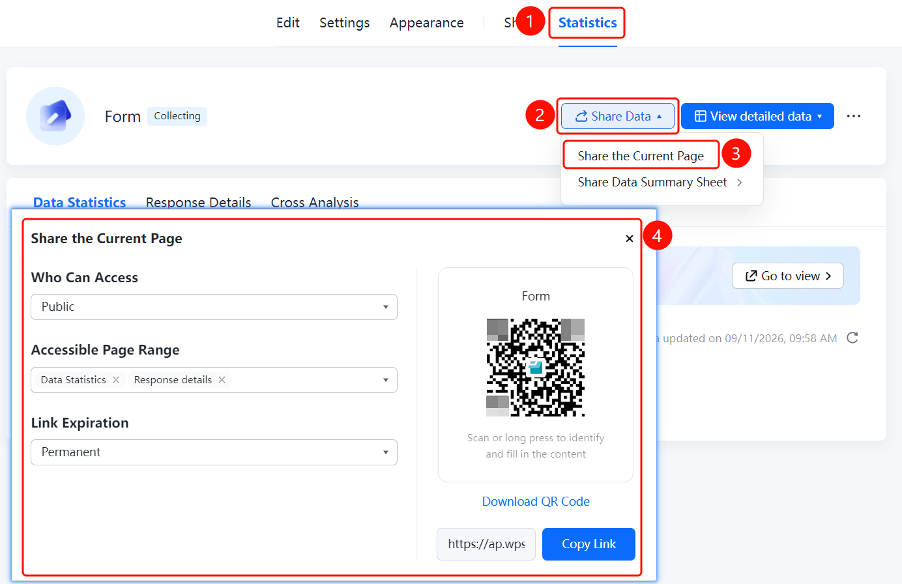
Task: Remove the Data Statistics tag
Action: tap(116, 380)
